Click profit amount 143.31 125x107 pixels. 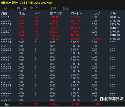(54, 28)
